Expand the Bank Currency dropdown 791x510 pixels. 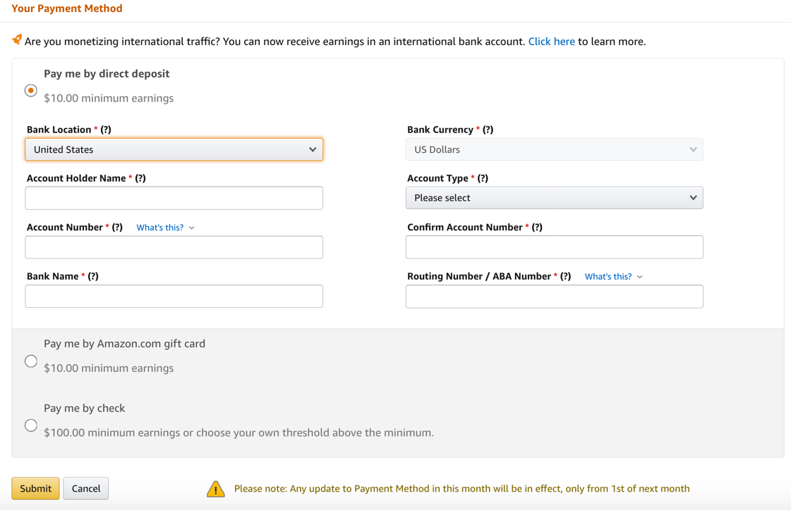554,149
